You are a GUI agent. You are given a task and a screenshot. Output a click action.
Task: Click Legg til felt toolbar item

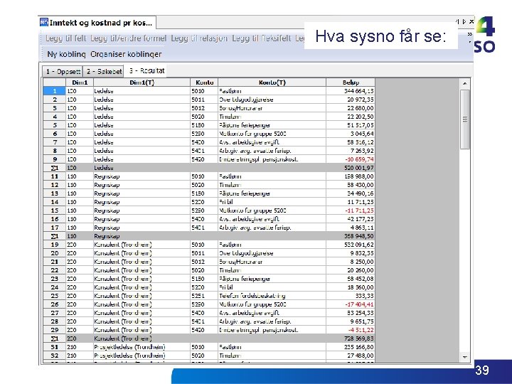click(66, 38)
